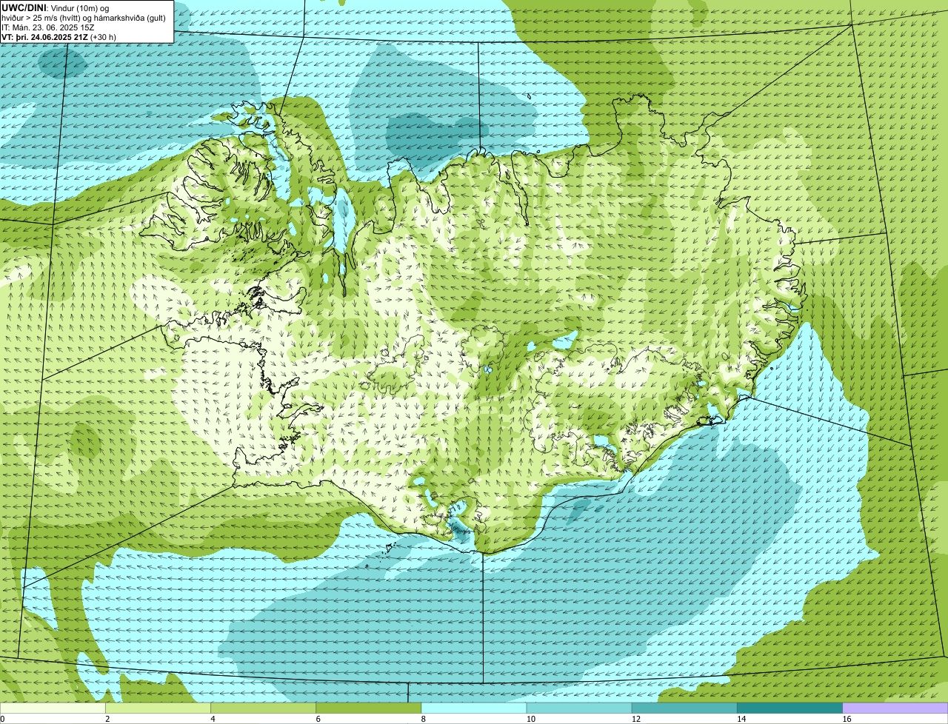Click the 4–6 m/s green legend swatch
This screenshot has width=948, height=724.
tap(263, 708)
